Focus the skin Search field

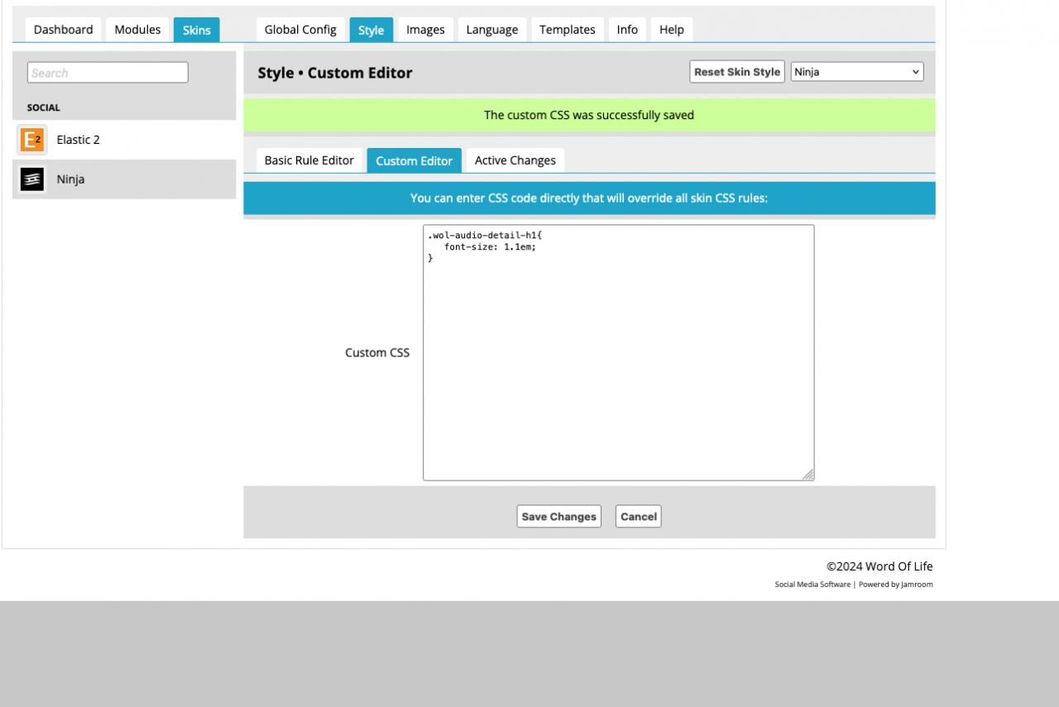108,73
